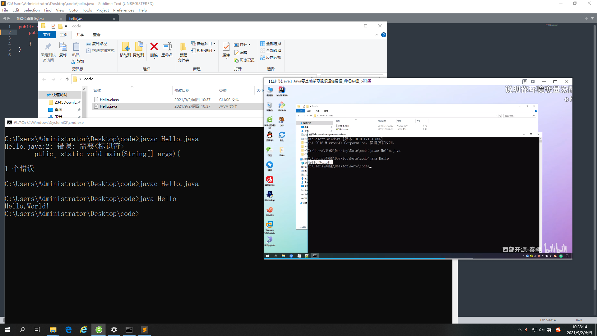
Task: Click the New folder ribbon icon
Action: (183, 47)
